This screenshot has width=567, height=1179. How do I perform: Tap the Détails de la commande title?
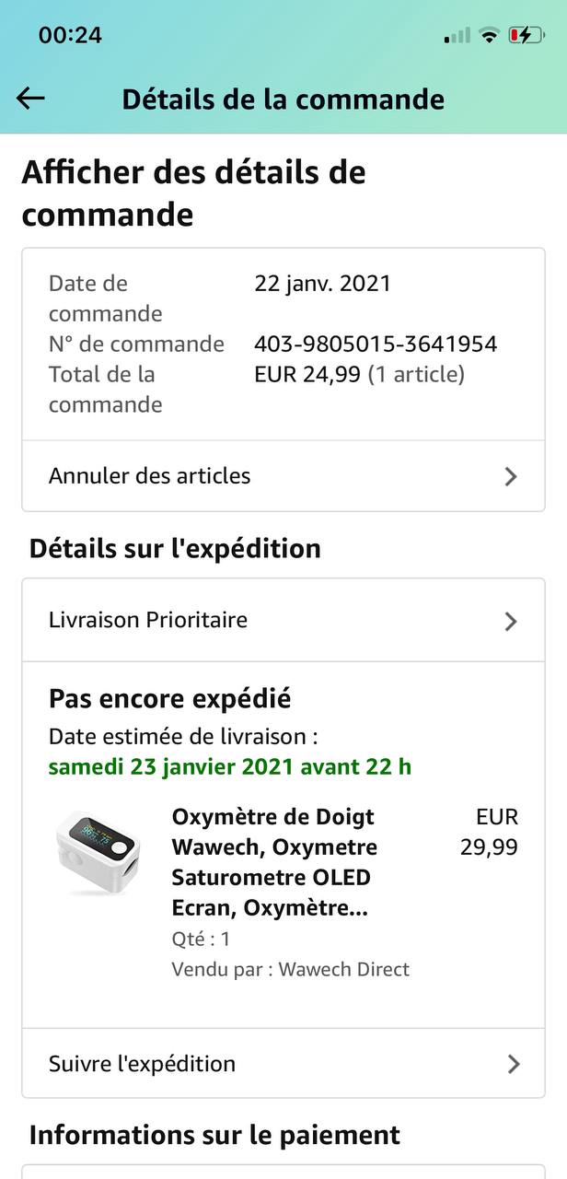click(283, 99)
